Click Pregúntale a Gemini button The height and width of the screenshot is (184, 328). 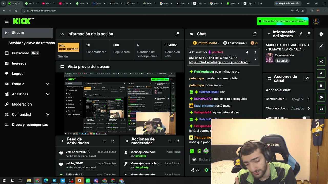[287, 4]
